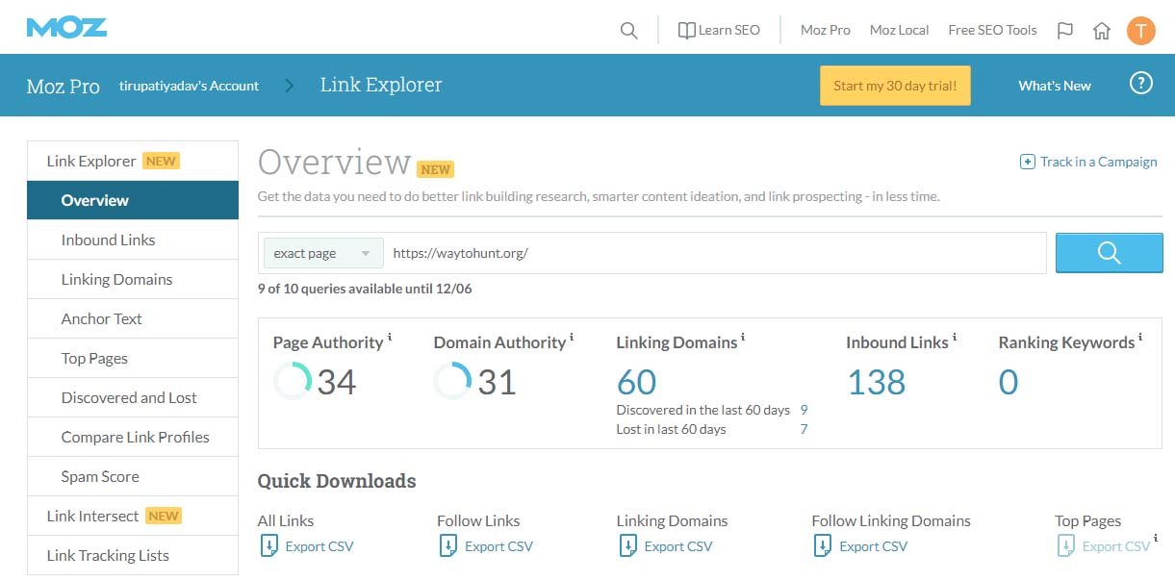The height and width of the screenshot is (581, 1175).
Task: Open Spam Score in sidebar
Action: (x=133, y=476)
